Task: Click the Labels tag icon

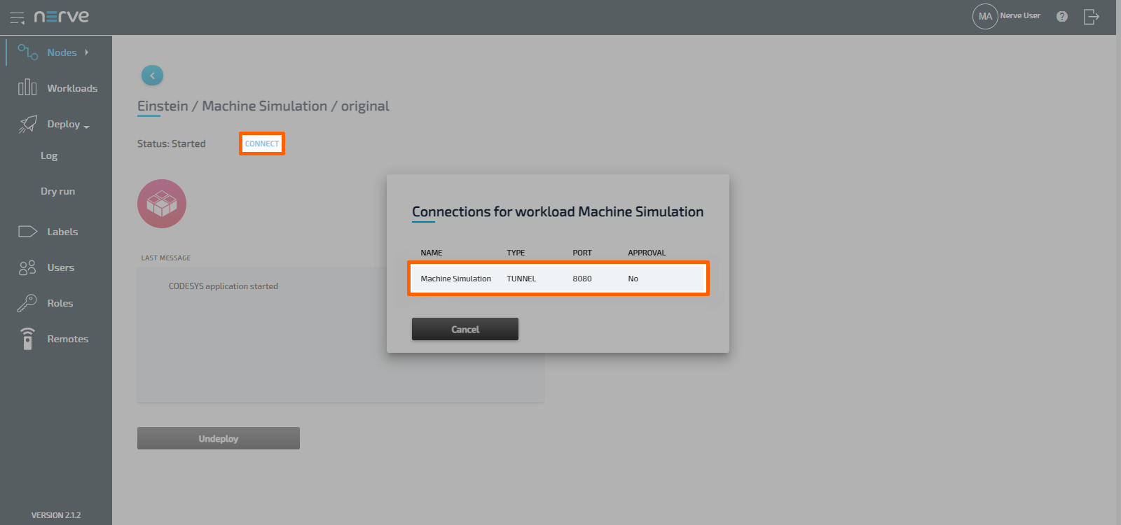Action: [x=27, y=232]
